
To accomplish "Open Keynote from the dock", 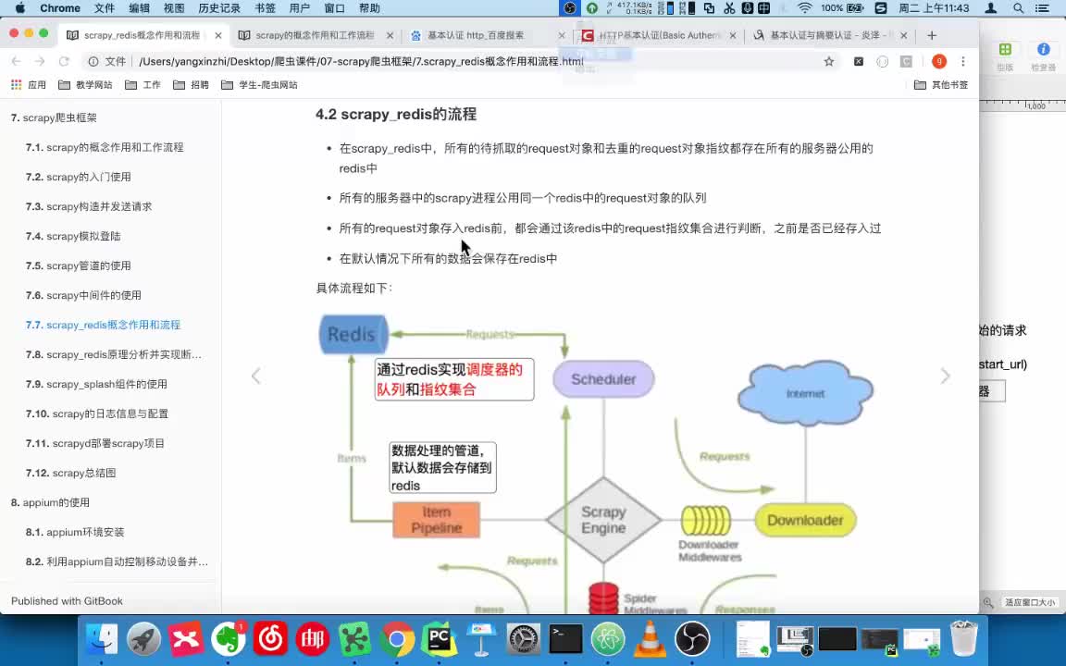I will [x=481, y=639].
